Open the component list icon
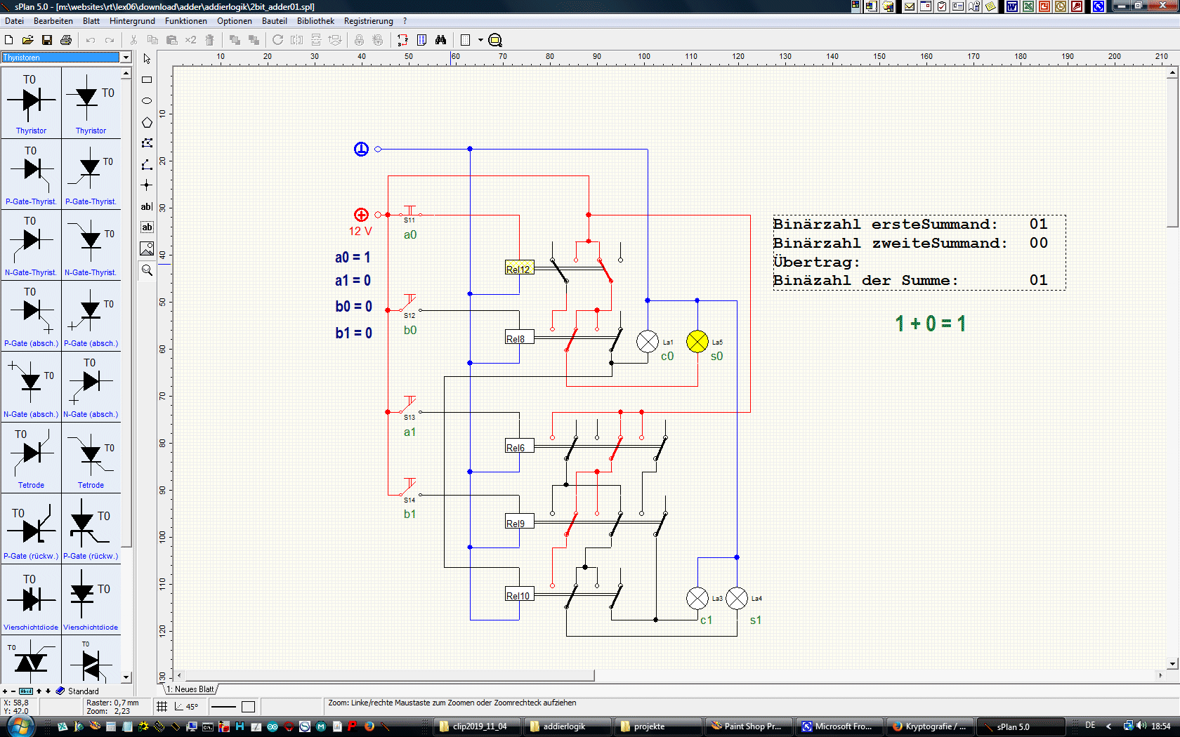This screenshot has height=737, width=1180. pos(421,40)
